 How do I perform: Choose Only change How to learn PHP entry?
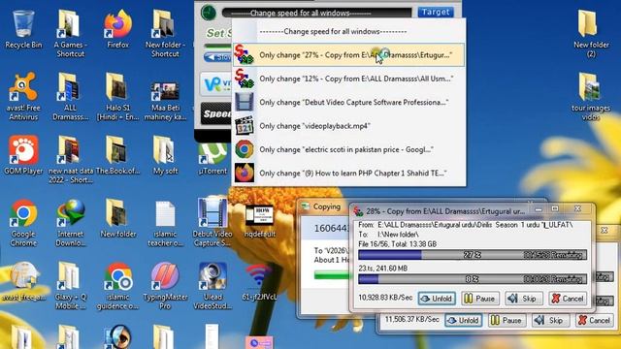click(349, 173)
